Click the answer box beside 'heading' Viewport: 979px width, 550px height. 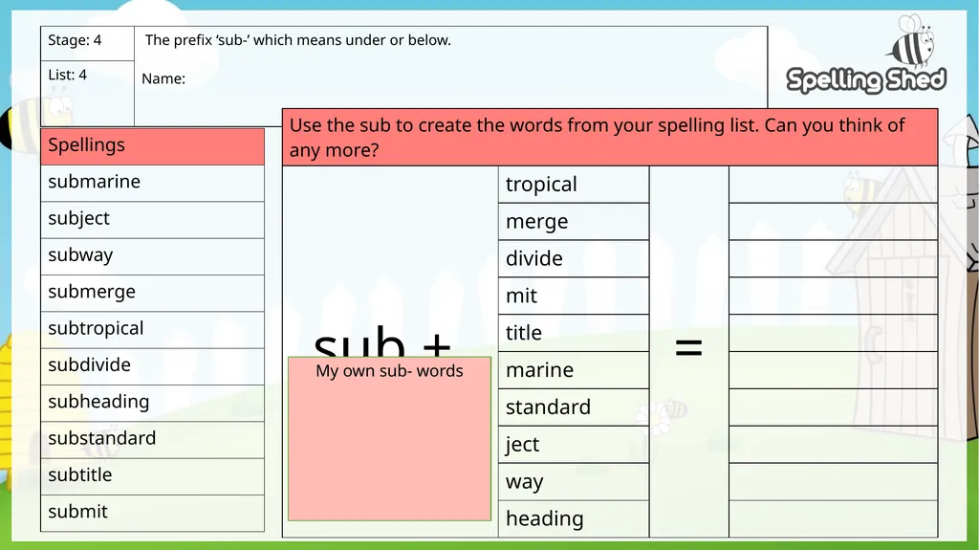(833, 518)
